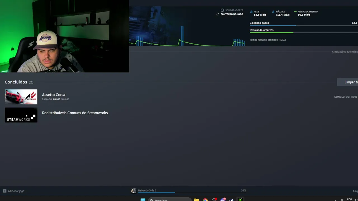Click the Conteúdo do Jogo loading spinner

218,14
